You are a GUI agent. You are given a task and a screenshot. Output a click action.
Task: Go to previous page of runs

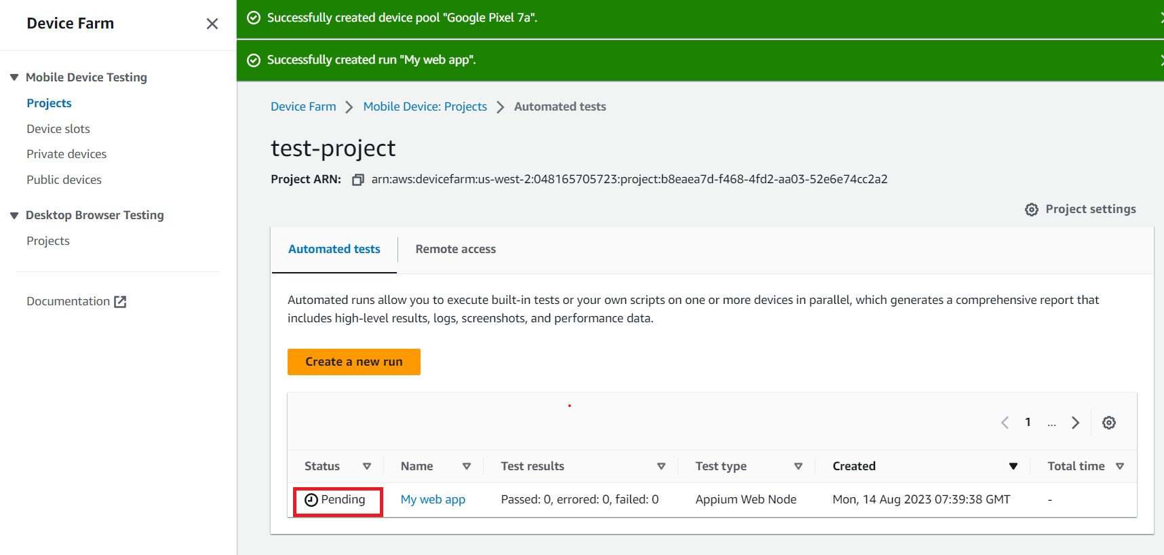click(1005, 423)
